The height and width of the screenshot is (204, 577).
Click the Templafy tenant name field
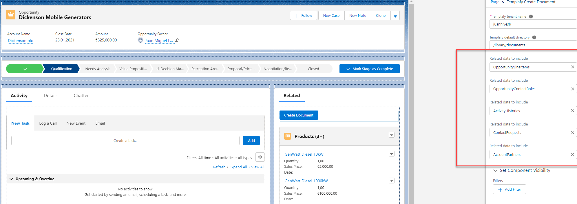[533, 24]
